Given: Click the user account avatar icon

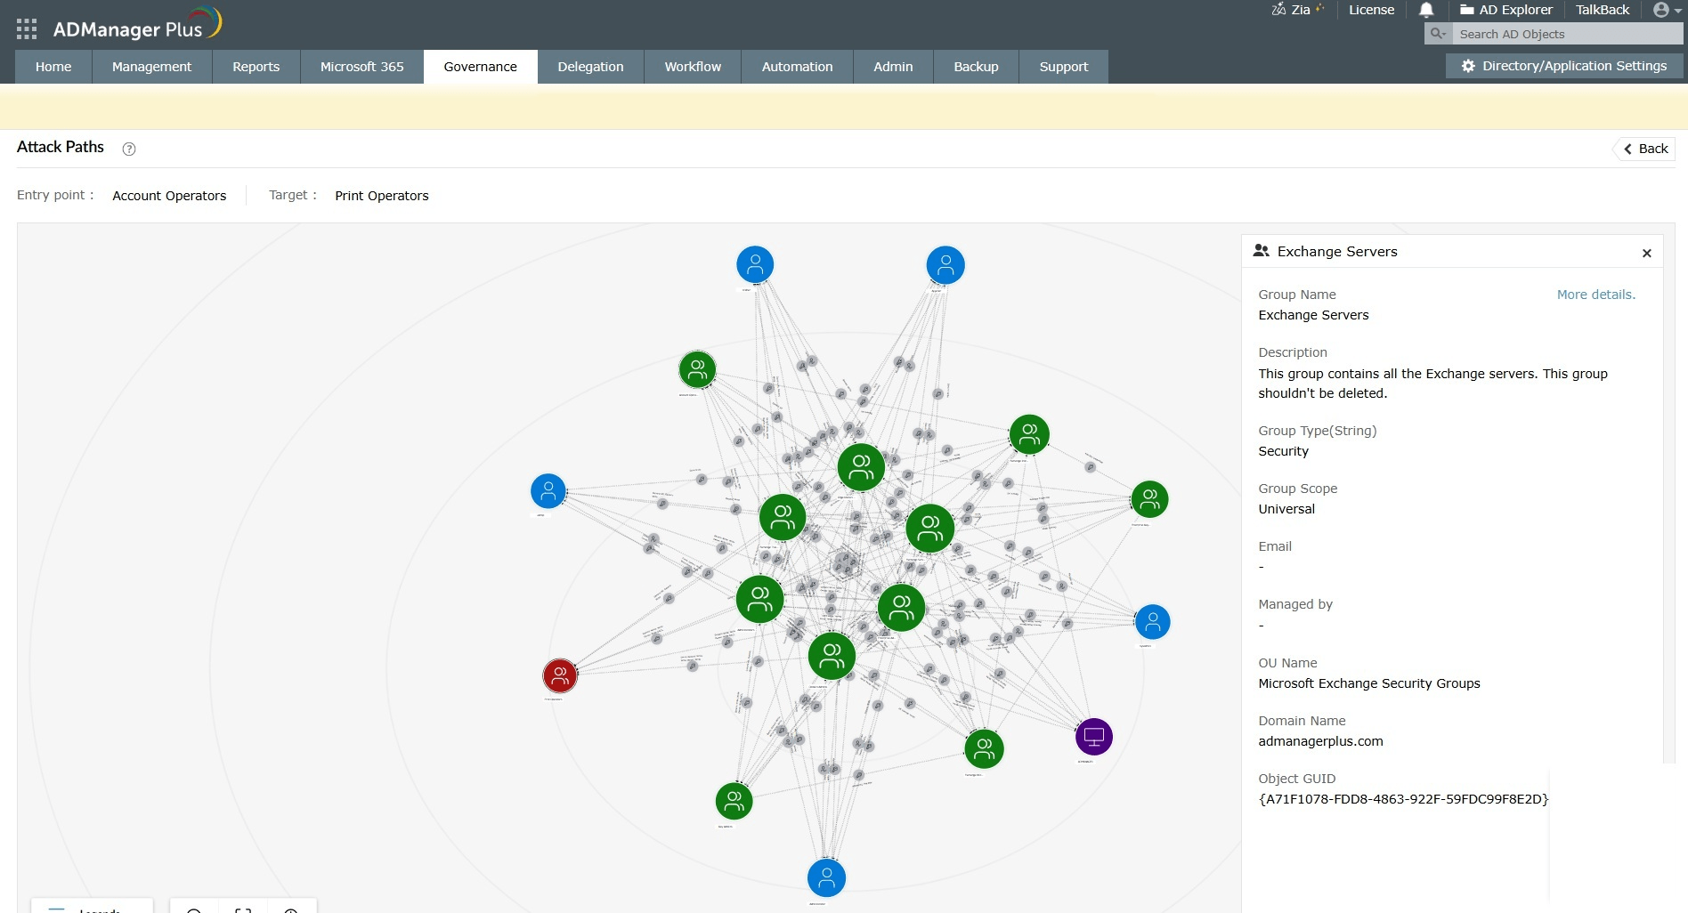Looking at the screenshot, I should 1660,10.
